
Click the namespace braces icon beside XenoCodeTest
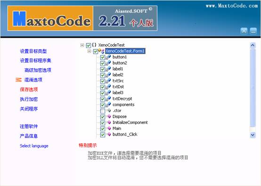94,45
